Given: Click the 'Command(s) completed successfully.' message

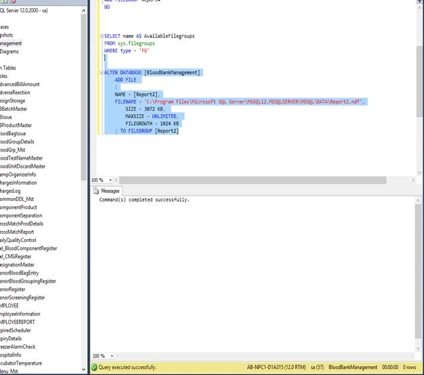Looking at the screenshot, I should 144,200.
